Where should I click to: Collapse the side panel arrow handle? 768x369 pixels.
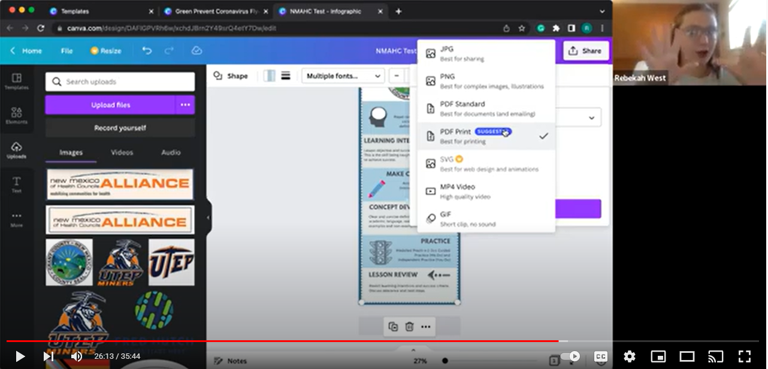(x=208, y=218)
